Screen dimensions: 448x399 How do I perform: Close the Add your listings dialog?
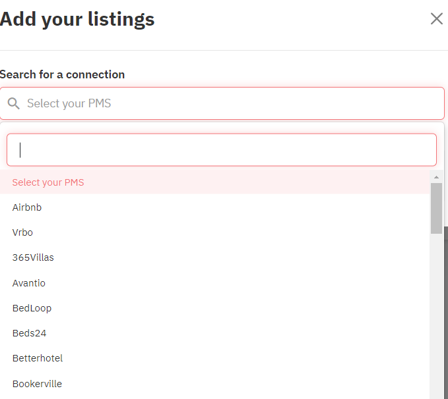pyautogui.click(x=436, y=19)
